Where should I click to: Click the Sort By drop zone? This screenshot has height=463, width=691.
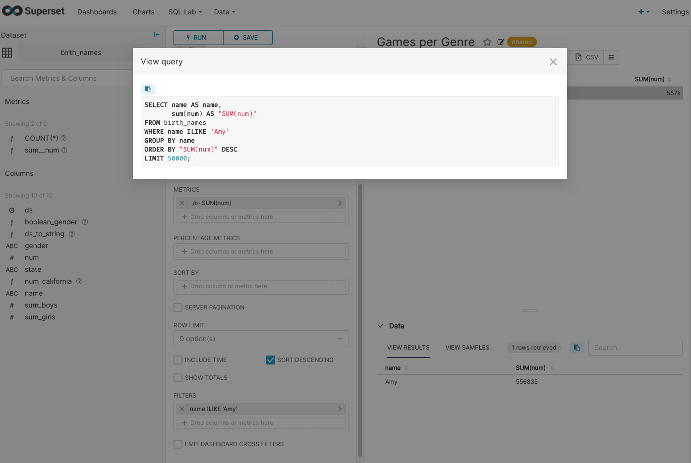pos(261,286)
